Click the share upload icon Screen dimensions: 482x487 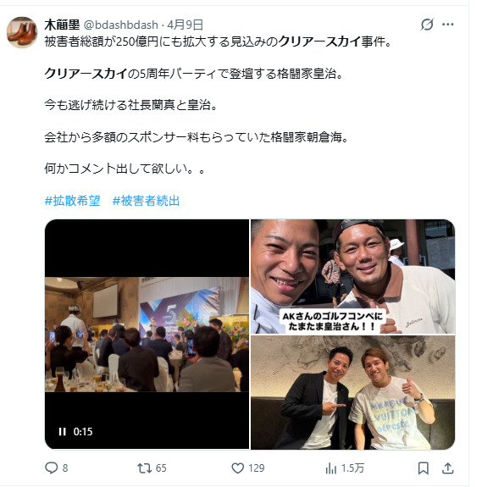click(x=447, y=468)
